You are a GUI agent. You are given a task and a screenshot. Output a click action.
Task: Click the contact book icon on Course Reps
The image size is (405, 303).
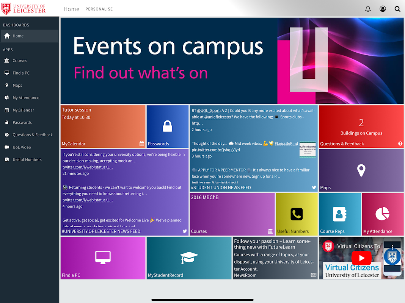coord(339,214)
